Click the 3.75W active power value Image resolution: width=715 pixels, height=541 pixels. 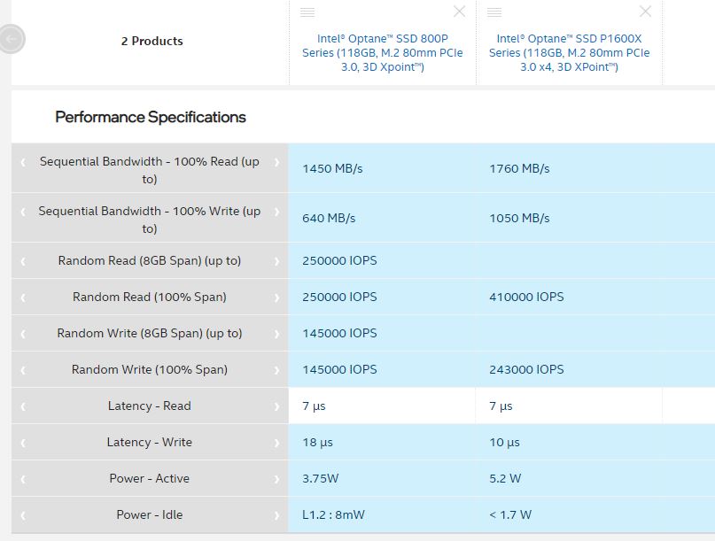tap(321, 478)
